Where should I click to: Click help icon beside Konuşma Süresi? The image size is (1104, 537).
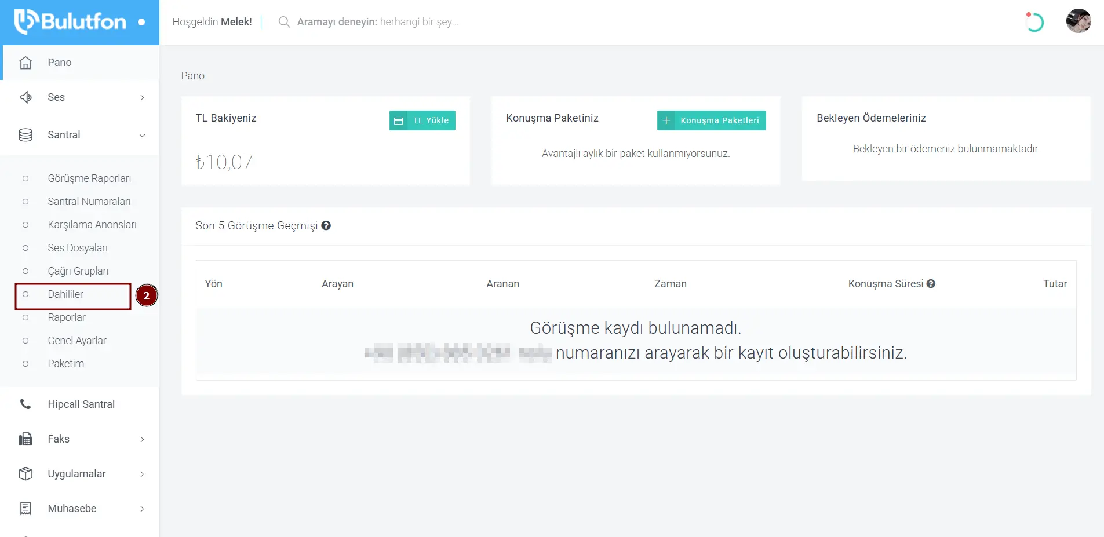931,284
